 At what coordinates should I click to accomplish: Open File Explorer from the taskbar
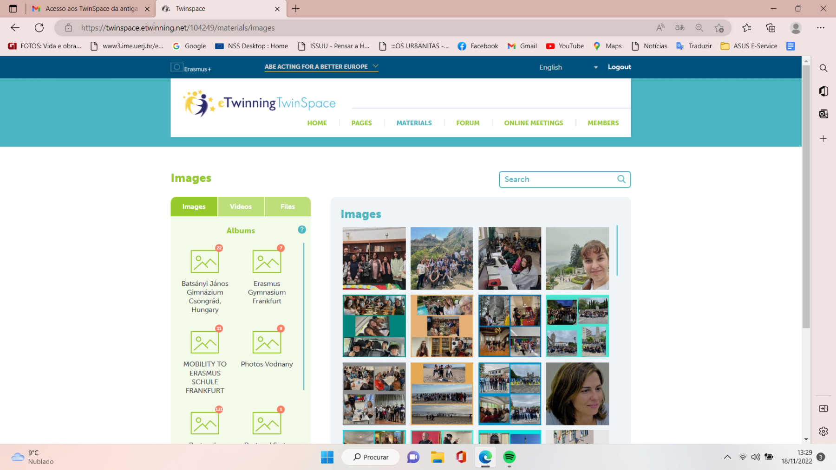(437, 457)
